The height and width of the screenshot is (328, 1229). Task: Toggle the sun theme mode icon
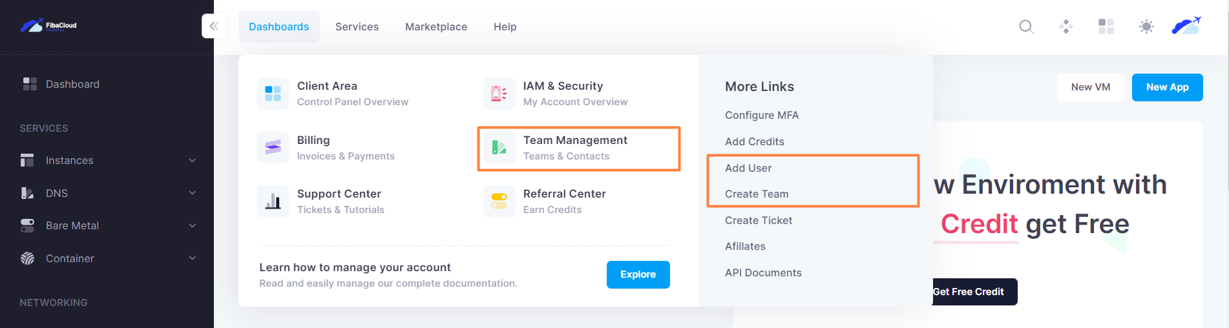[1146, 26]
